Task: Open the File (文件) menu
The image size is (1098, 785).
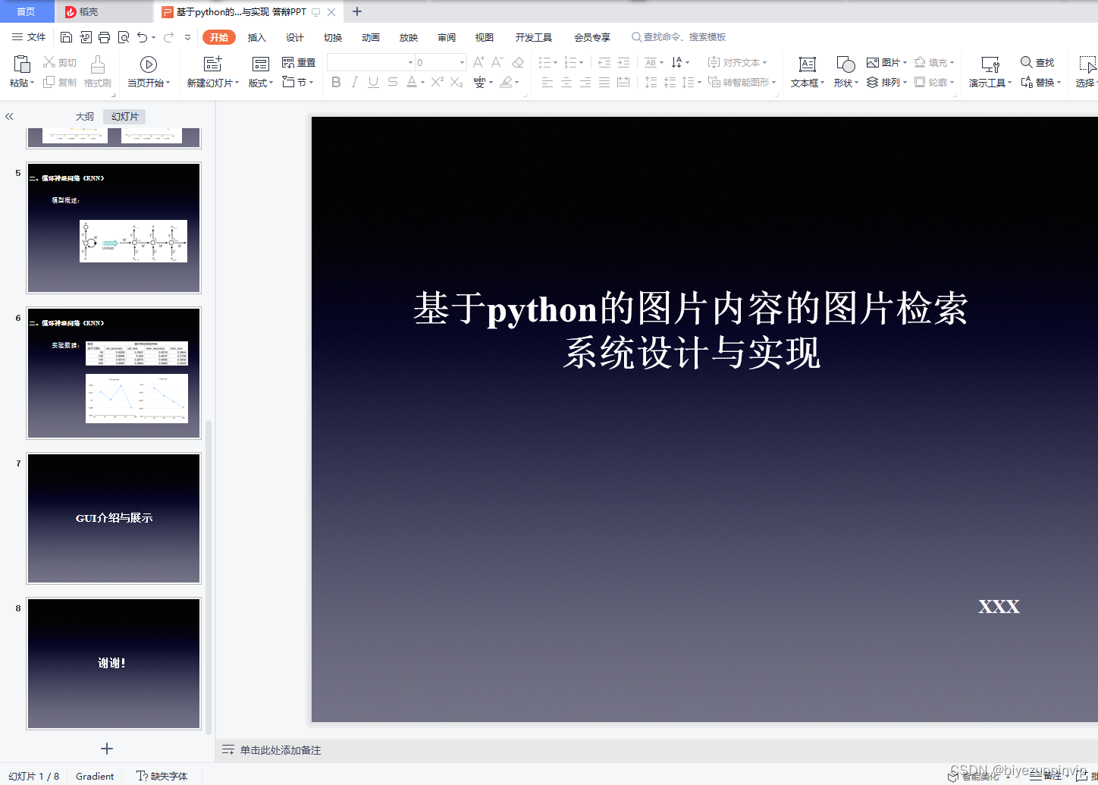Action: [x=29, y=37]
